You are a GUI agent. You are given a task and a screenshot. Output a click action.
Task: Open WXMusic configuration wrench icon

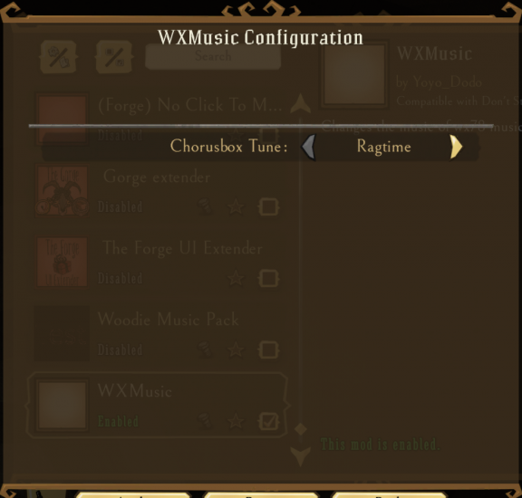tap(204, 421)
